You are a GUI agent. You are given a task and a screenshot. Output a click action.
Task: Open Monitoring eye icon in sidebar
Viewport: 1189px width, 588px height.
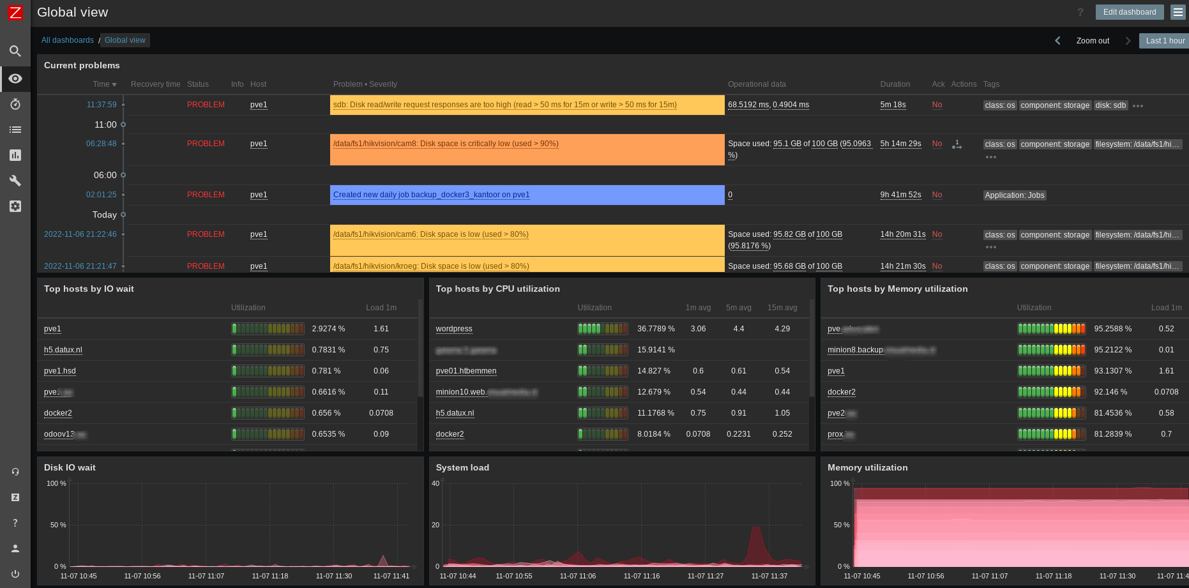point(15,79)
